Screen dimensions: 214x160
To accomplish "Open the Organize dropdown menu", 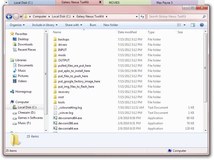I will pyautogui.click(x=17, y=25).
